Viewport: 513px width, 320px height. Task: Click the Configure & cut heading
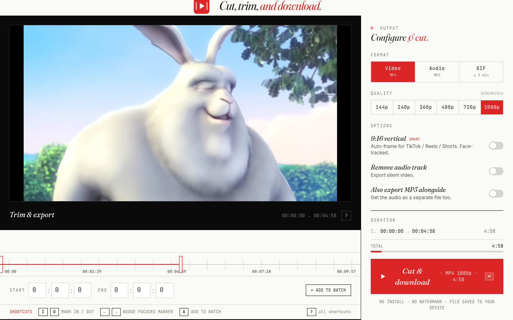(399, 38)
